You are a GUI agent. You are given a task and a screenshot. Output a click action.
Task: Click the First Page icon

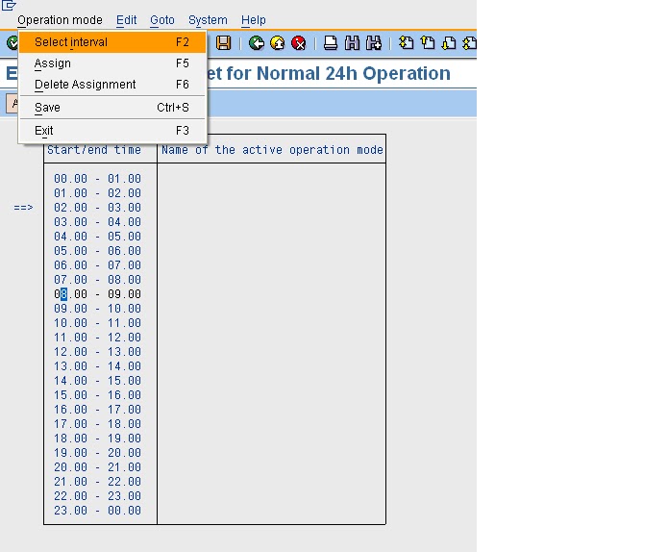406,43
